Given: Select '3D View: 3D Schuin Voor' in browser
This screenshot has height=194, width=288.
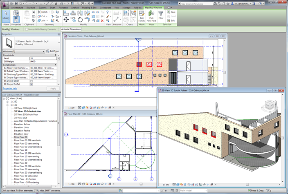Looking at the screenshot, I should 26,115.
